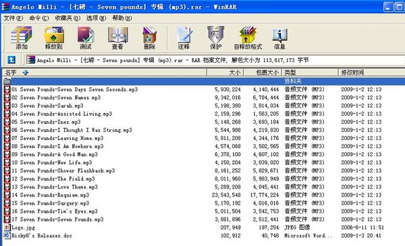The height and width of the screenshot is (246, 405).
Task: Click the size value 23,543,548
Action: coord(226,195)
